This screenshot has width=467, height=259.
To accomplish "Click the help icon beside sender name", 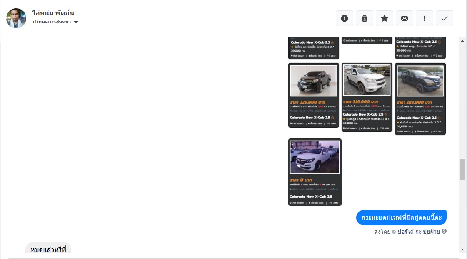I will 444,231.
